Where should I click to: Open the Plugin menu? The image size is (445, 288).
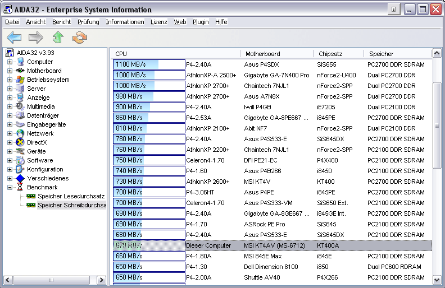click(x=201, y=22)
